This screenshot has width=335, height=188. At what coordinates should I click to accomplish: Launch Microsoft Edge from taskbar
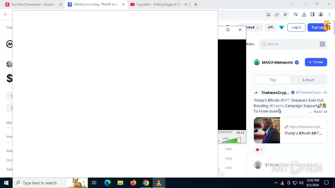[108, 183]
